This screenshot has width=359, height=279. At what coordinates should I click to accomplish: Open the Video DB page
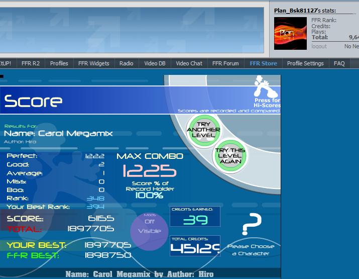coord(155,63)
